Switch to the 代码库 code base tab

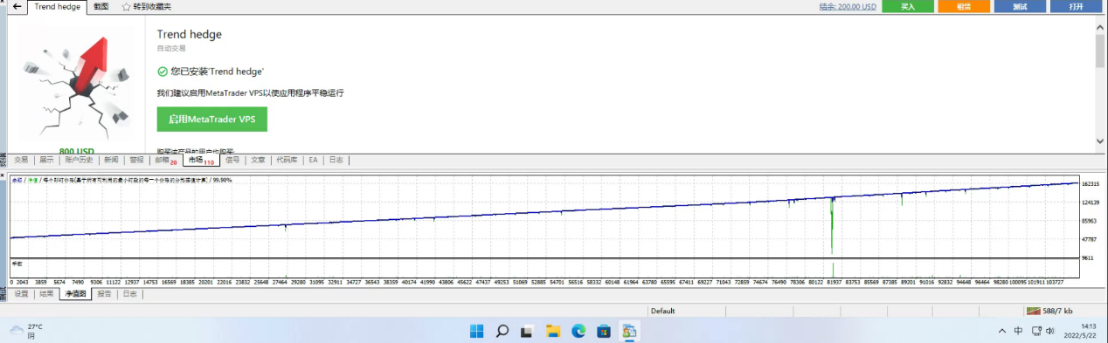287,160
